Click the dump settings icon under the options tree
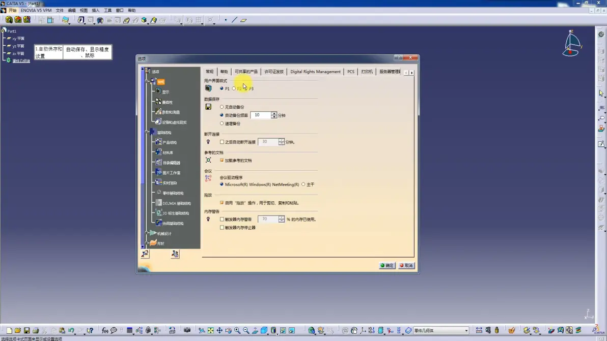607x341 pixels. (x=175, y=254)
